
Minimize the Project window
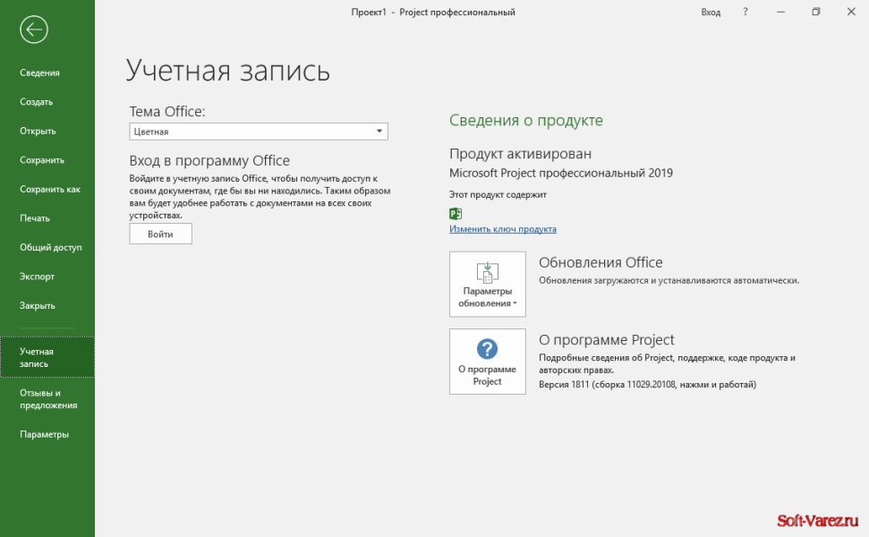781,12
